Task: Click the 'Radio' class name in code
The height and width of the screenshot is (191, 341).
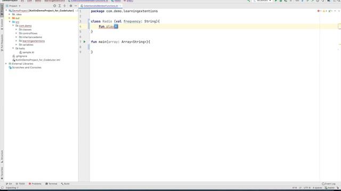Action: [x=107, y=21]
